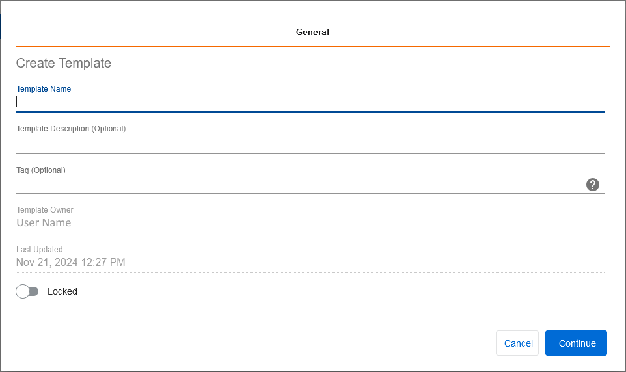
Task: Cancel the template creation
Action: (518, 343)
